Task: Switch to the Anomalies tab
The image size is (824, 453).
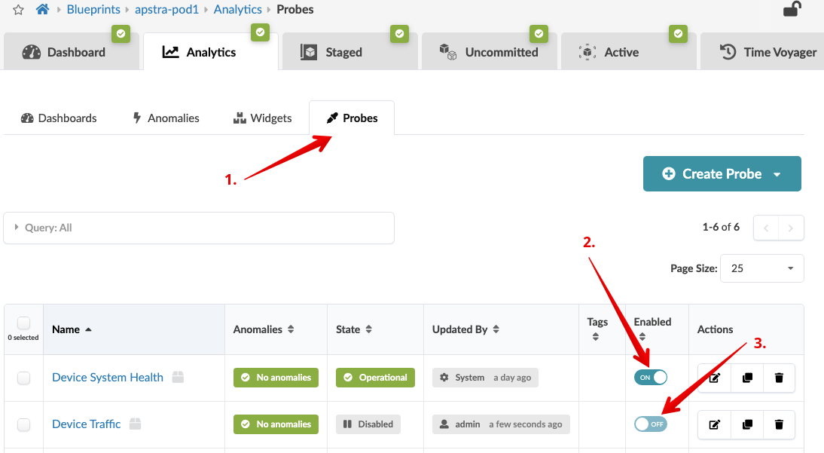Action: [166, 118]
